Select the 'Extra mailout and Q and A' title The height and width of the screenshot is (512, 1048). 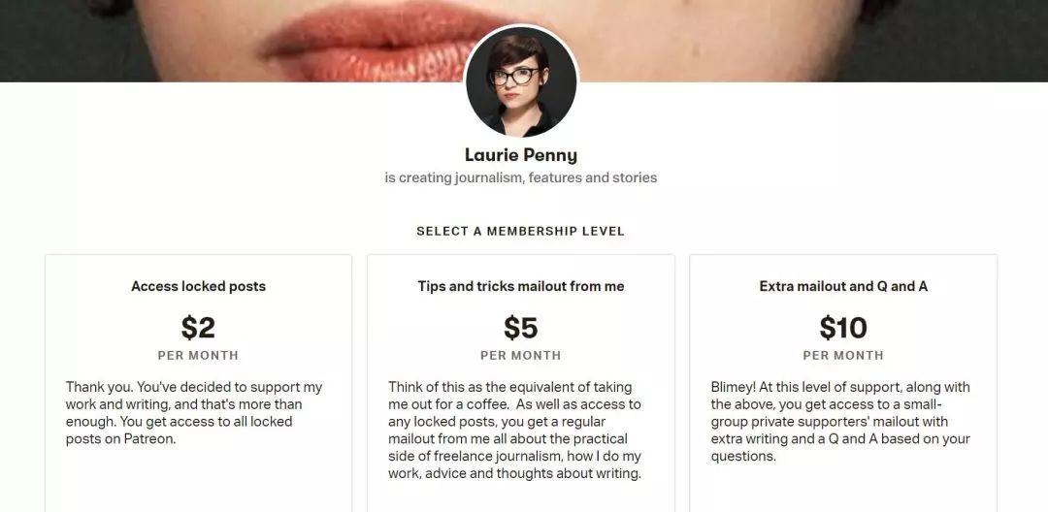843,286
